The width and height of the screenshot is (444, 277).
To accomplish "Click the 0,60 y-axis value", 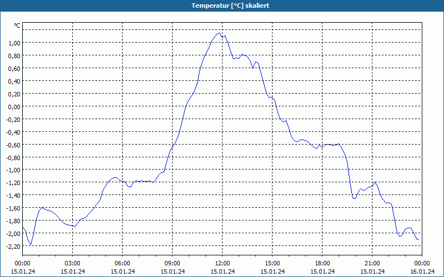I will pyautogui.click(x=14, y=68).
